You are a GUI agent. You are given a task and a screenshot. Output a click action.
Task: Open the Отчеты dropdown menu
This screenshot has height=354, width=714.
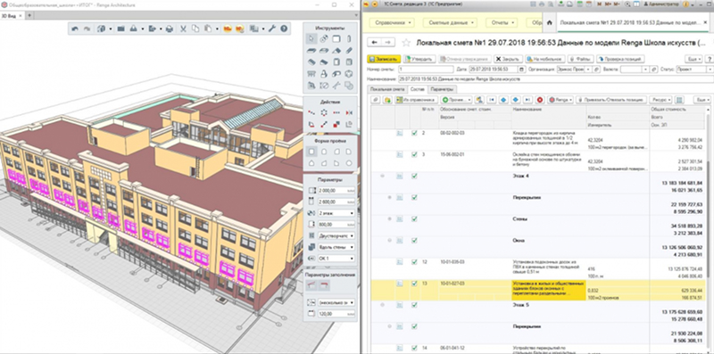pos(502,22)
